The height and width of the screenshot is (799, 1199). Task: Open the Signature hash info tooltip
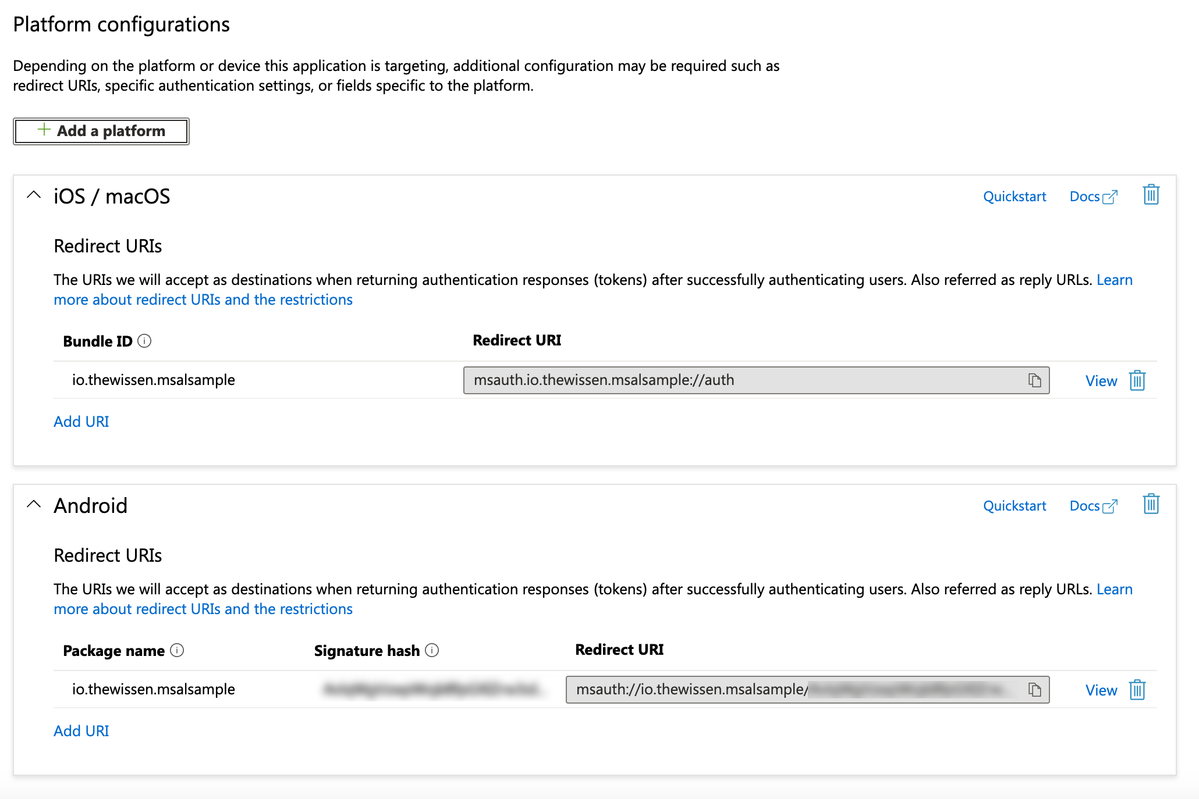[x=431, y=651]
